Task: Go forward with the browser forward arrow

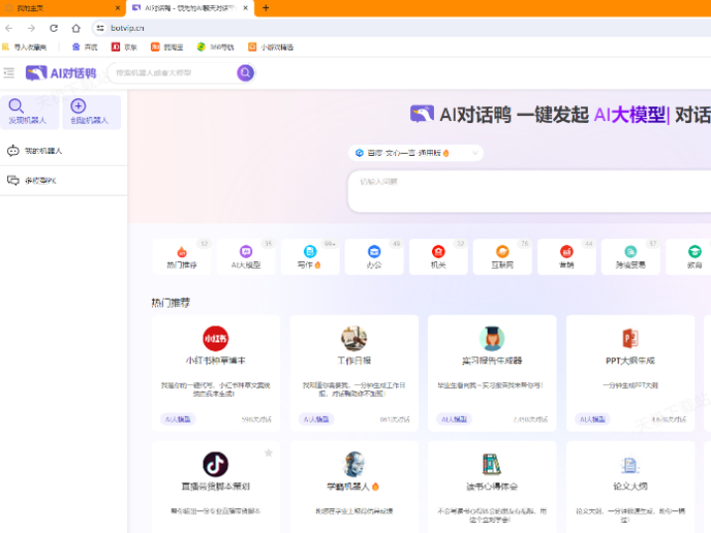Action: [x=32, y=28]
